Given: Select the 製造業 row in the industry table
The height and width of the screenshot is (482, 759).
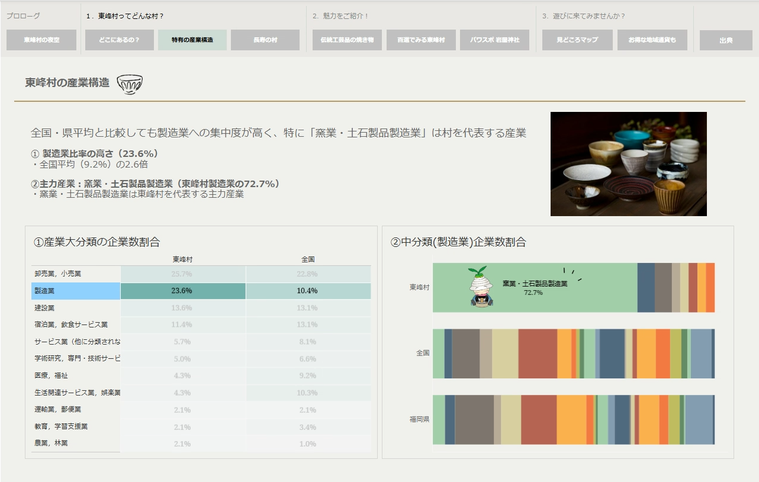Looking at the screenshot, I should click(76, 291).
